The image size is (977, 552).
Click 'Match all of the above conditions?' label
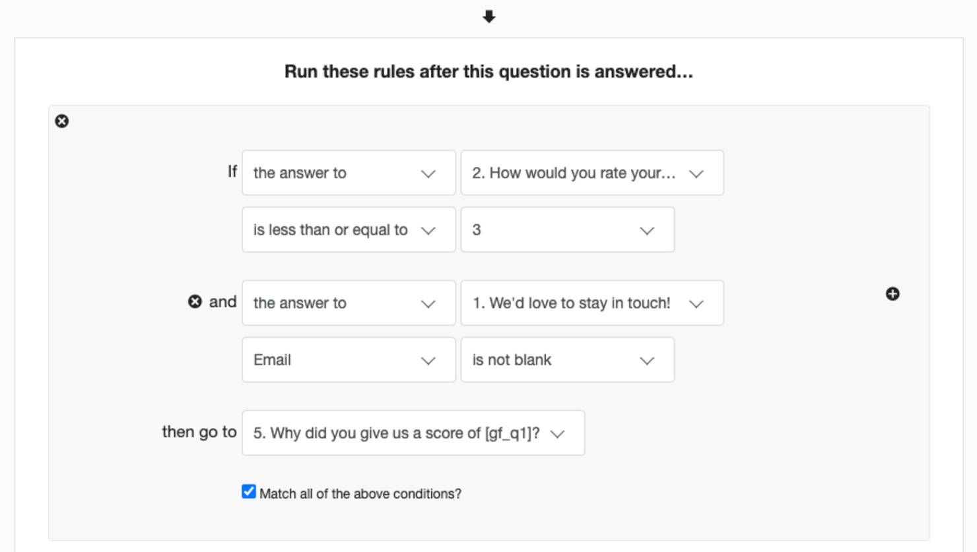[360, 494]
